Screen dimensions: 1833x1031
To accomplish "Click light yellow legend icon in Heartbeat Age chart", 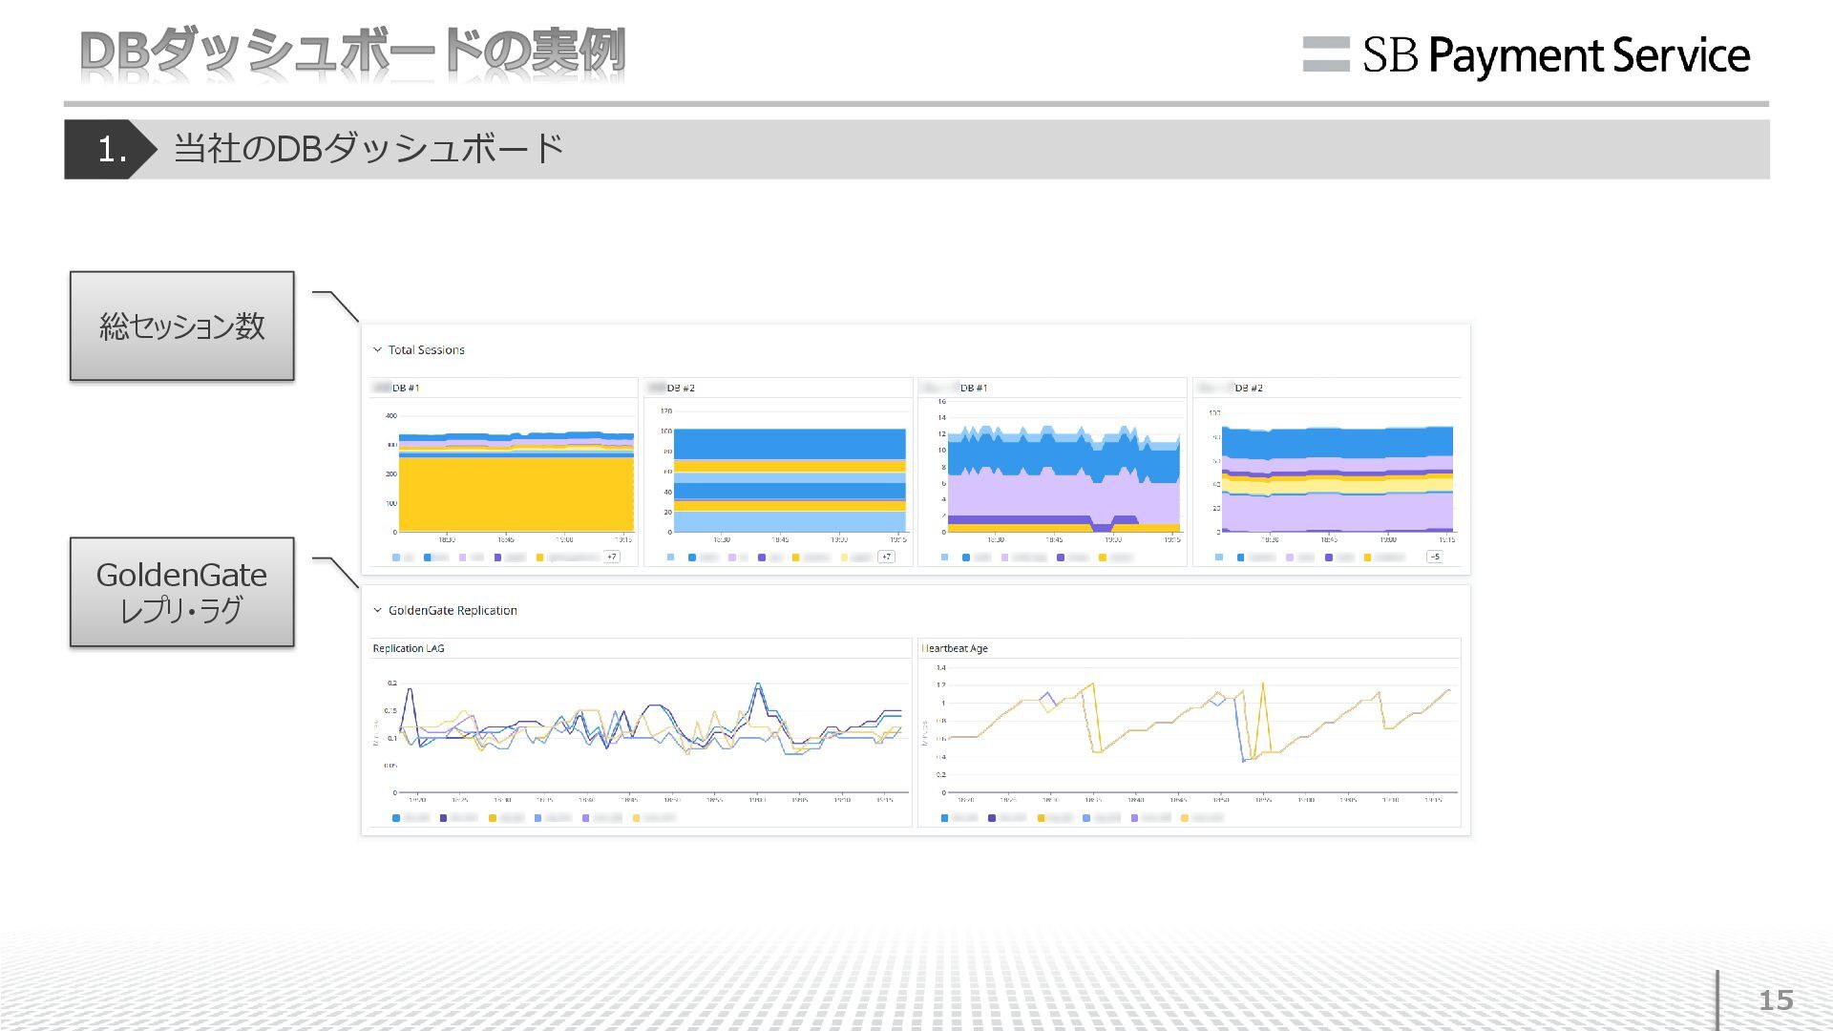I will pos(1185,818).
